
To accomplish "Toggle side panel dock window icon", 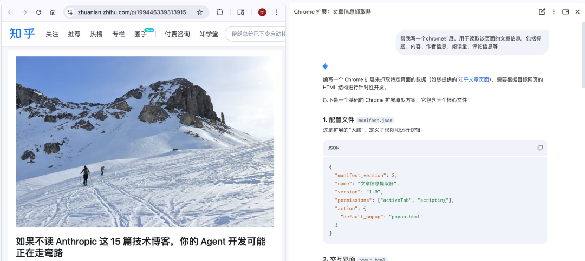I will [x=565, y=11].
